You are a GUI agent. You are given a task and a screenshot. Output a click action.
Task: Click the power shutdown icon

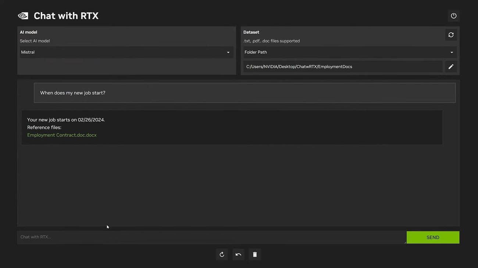coord(453,15)
